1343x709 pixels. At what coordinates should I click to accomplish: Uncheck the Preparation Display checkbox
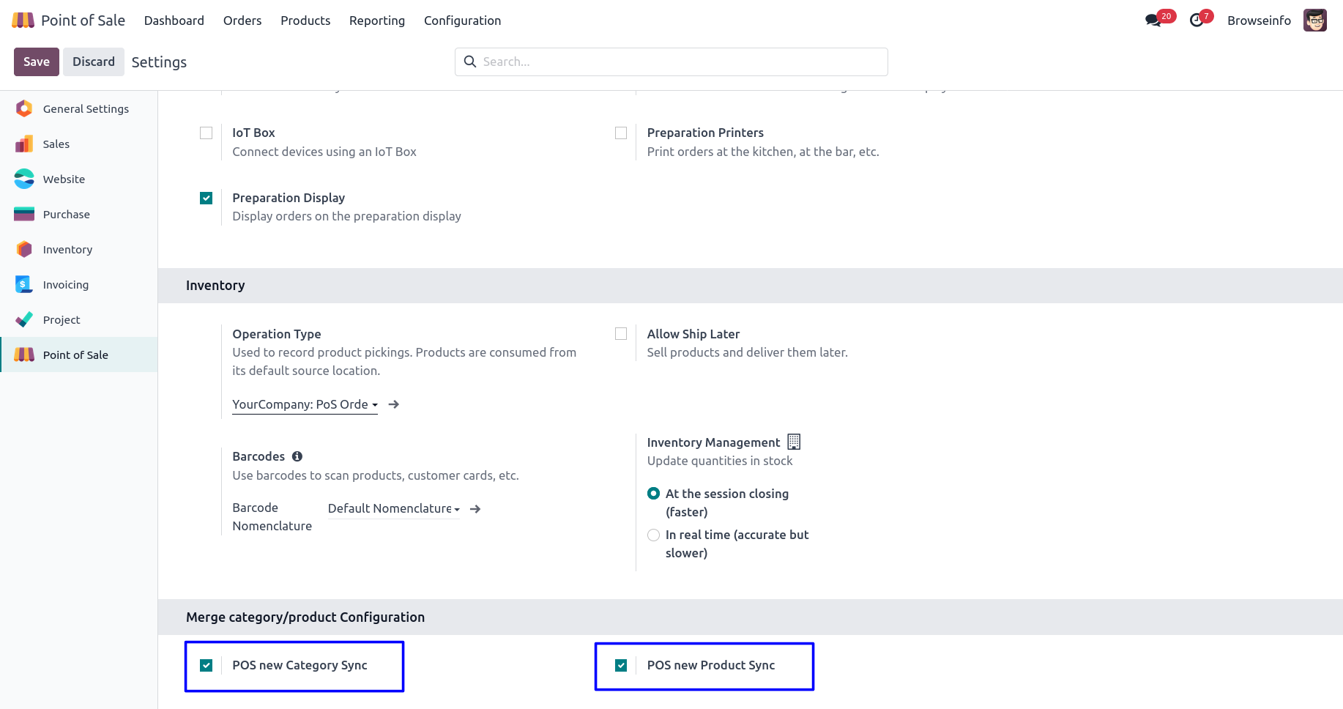click(x=207, y=198)
